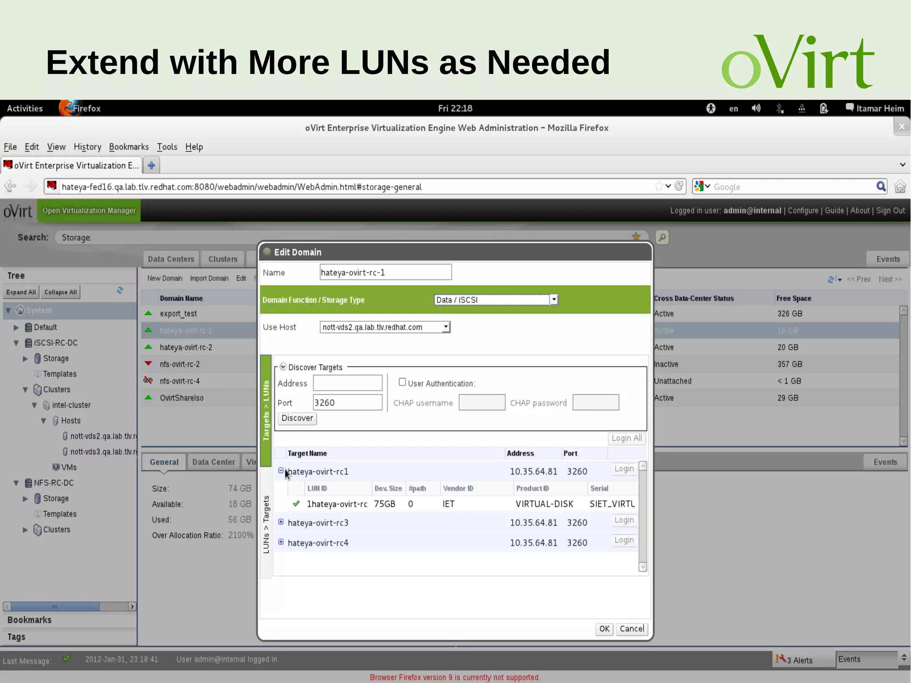
Task: Click the tree horizontal scrollbar
Action: coord(55,606)
